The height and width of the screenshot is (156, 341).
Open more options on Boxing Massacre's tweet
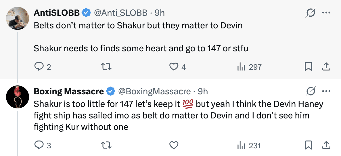pyautogui.click(x=326, y=91)
